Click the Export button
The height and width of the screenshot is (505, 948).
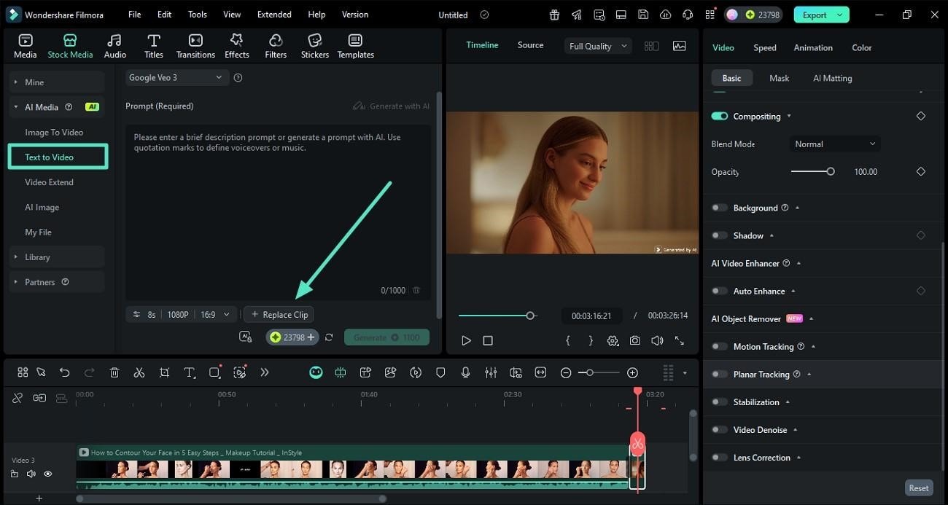point(814,15)
